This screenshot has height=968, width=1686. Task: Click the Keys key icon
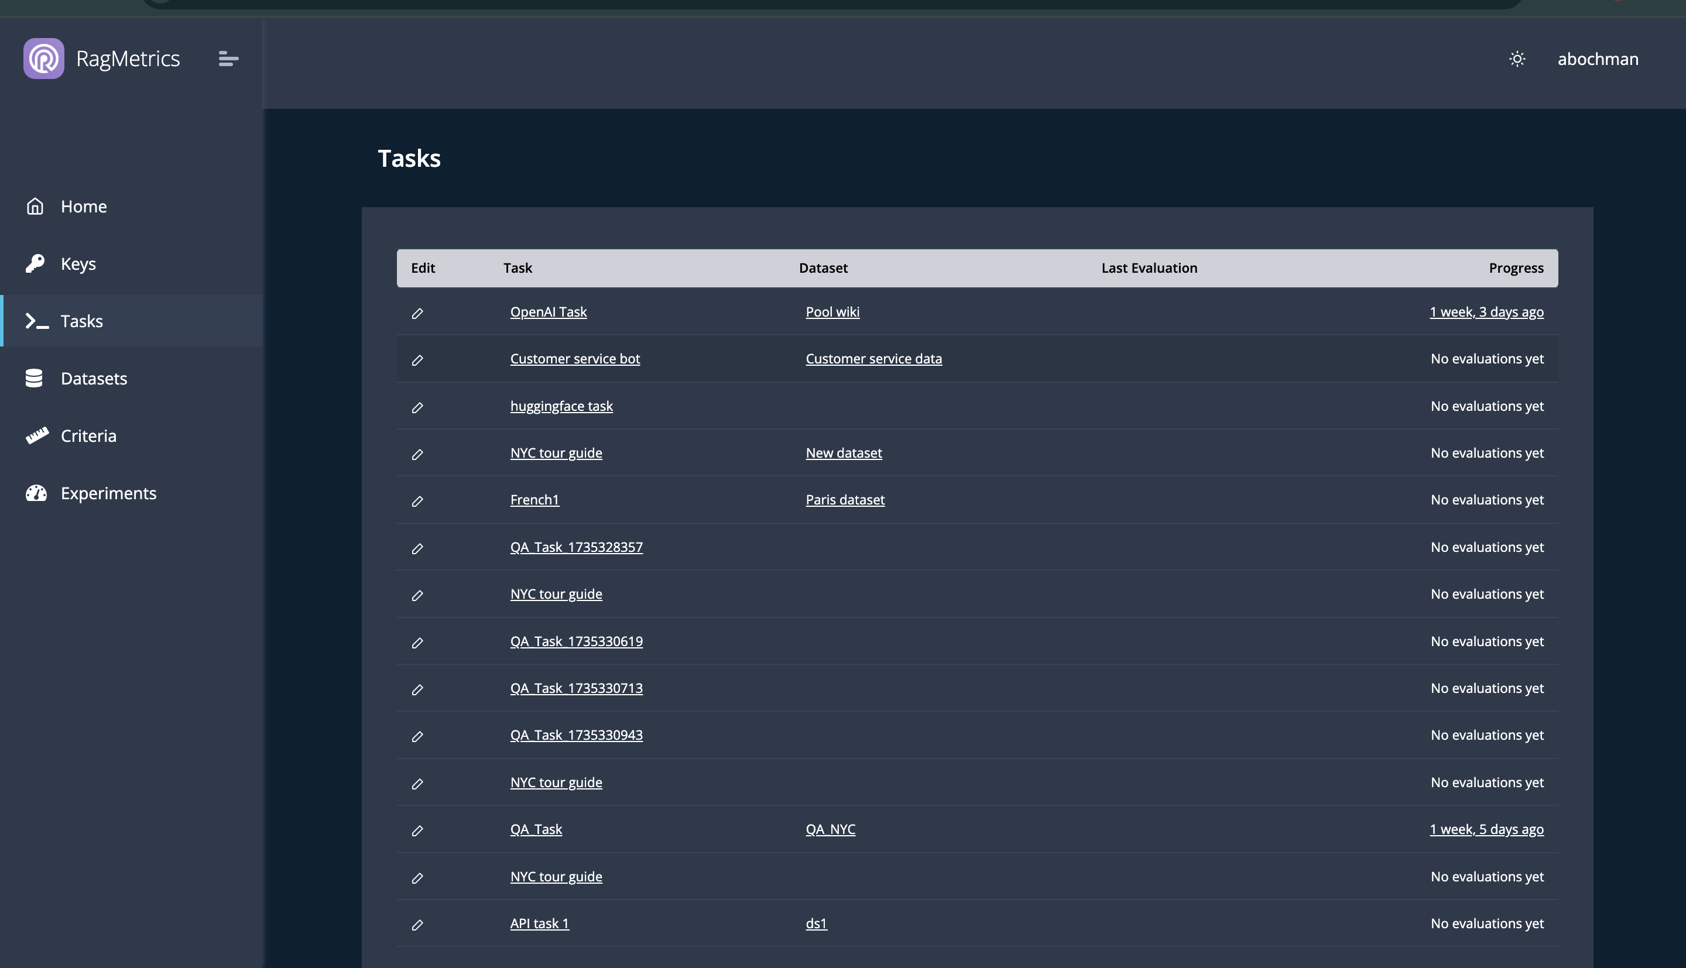coord(35,263)
